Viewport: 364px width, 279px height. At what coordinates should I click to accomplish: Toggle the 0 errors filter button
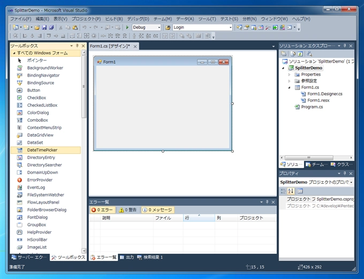tap(103, 210)
